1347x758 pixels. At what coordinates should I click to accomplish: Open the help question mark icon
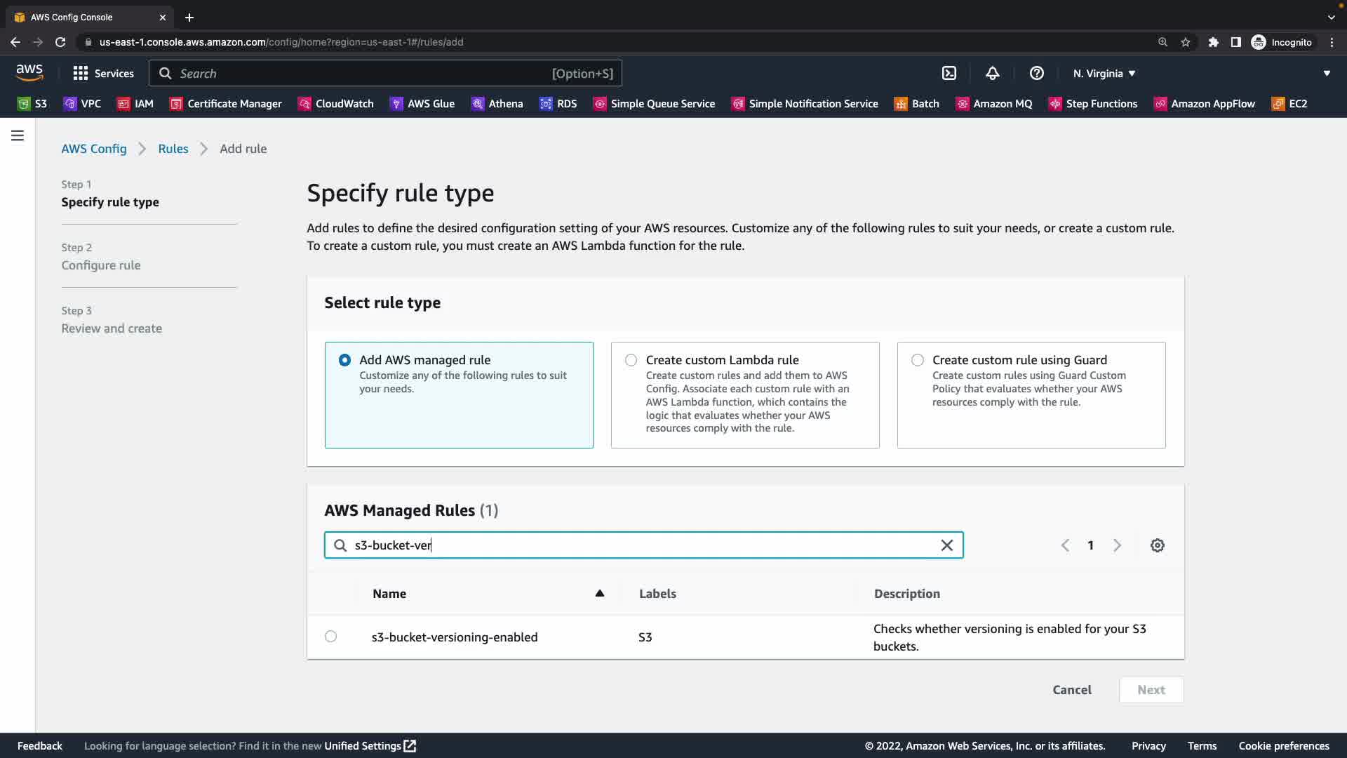(x=1036, y=73)
